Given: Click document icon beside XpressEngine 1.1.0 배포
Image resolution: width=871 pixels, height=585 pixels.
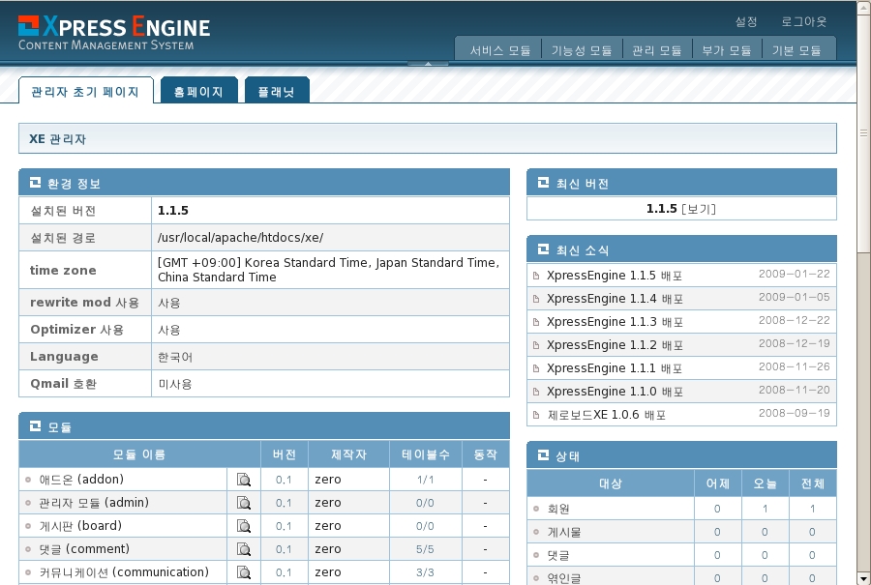Looking at the screenshot, I should coord(536,393).
